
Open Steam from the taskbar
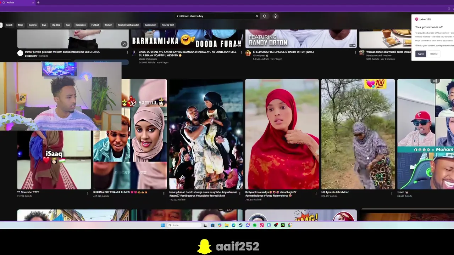[x=240, y=225]
